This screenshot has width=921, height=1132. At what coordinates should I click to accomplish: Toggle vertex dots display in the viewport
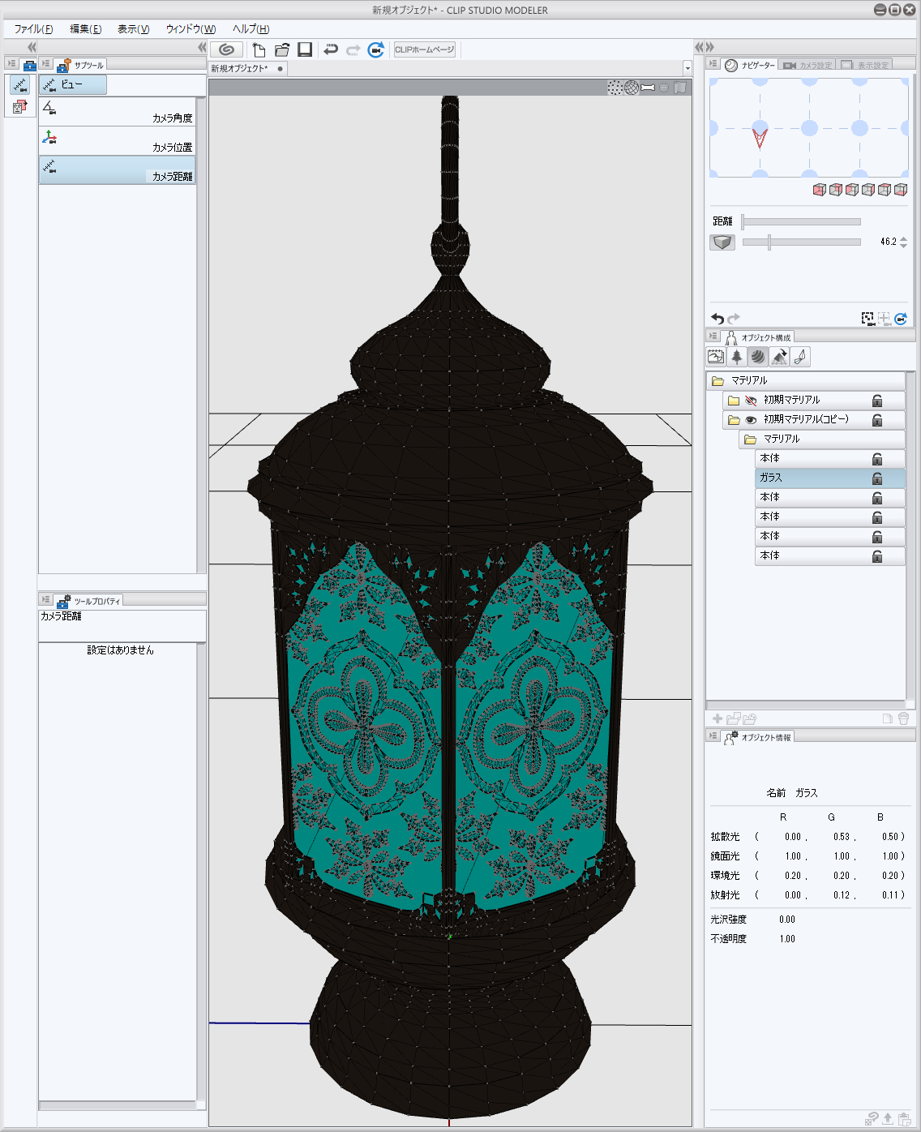(x=615, y=88)
